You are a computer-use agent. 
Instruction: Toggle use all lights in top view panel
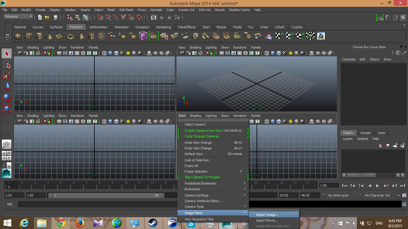coord(128,53)
